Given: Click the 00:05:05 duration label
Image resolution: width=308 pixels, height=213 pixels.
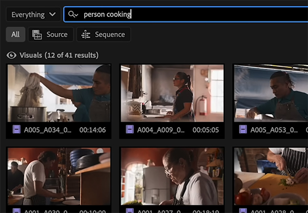Looking at the screenshot, I should tap(206, 130).
